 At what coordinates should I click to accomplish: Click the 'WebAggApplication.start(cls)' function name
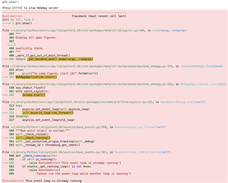pos(203,84)
